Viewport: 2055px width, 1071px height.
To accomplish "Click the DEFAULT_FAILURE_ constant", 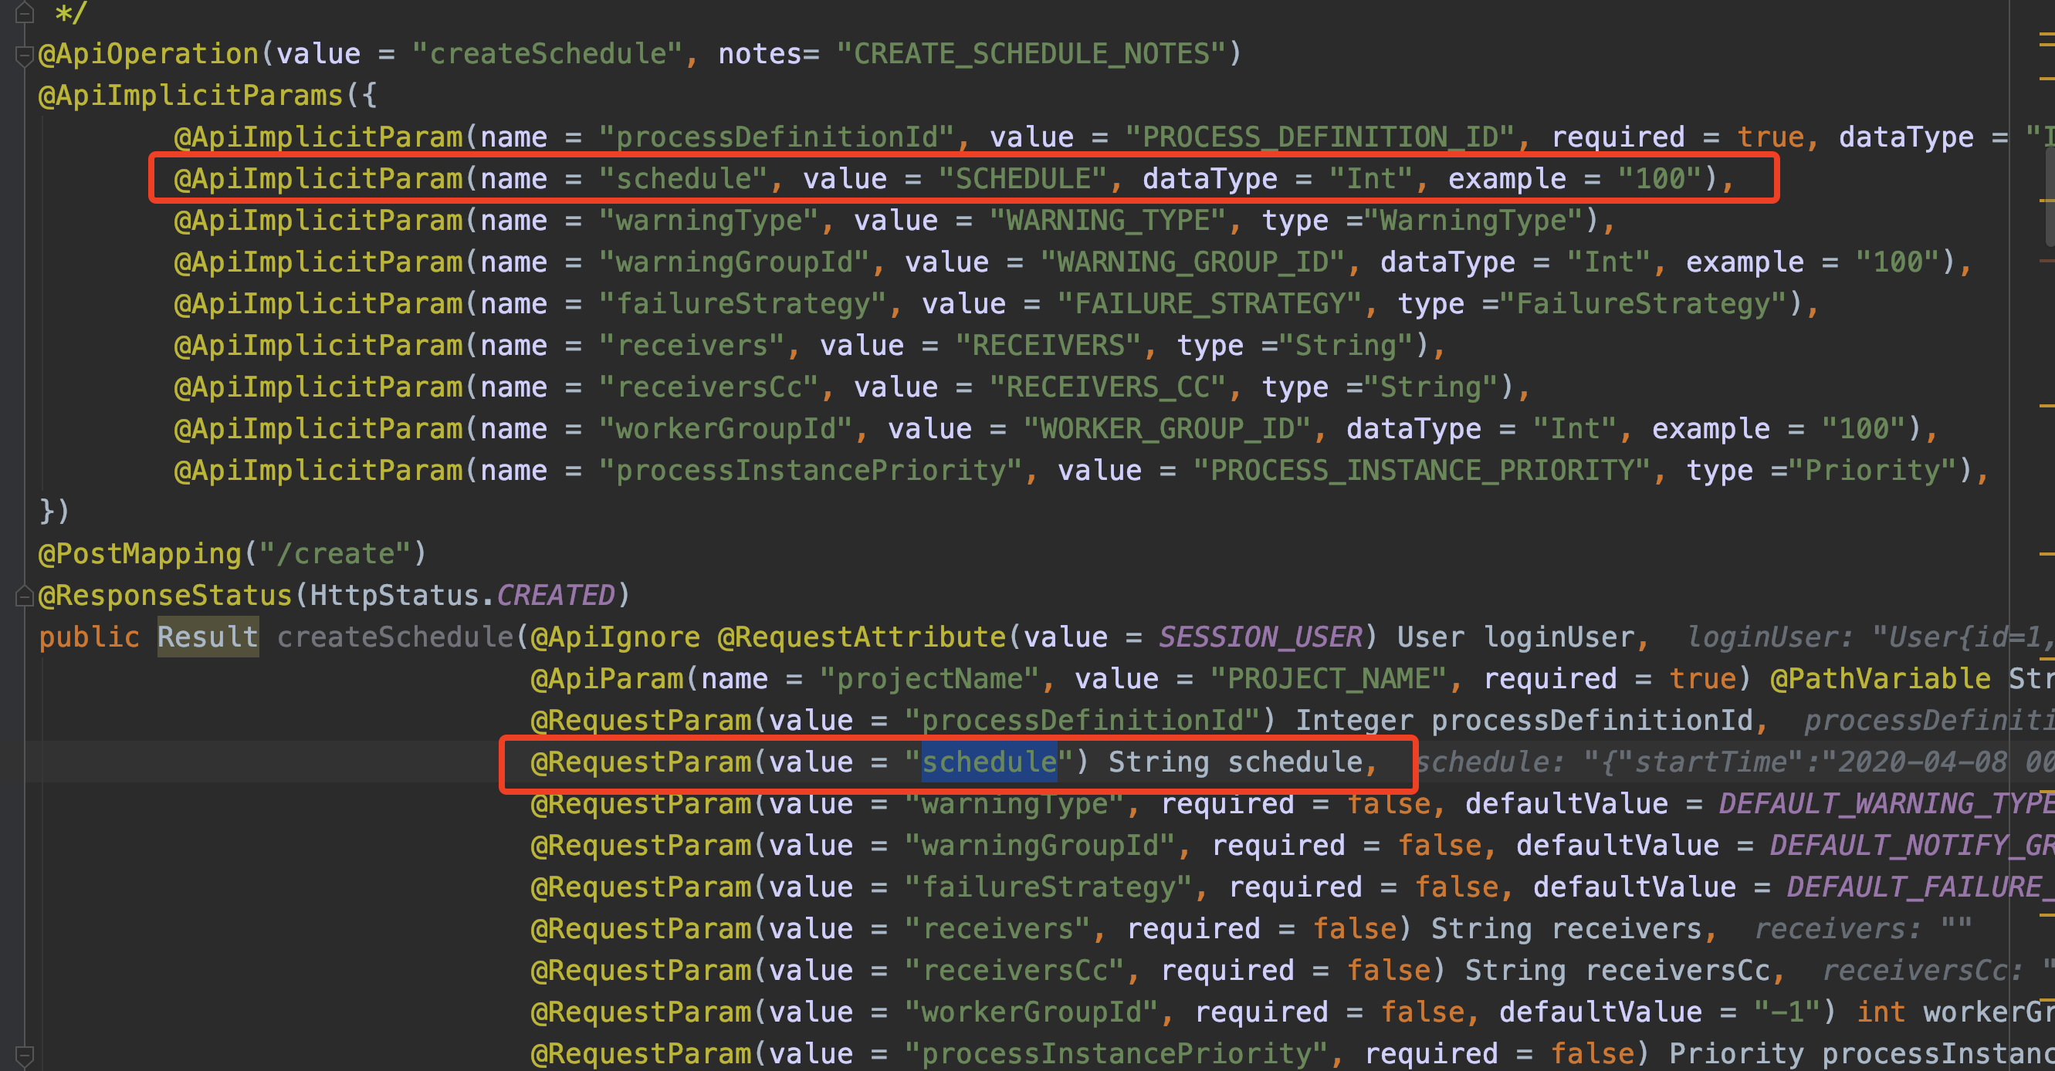I will coord(1921,887).
